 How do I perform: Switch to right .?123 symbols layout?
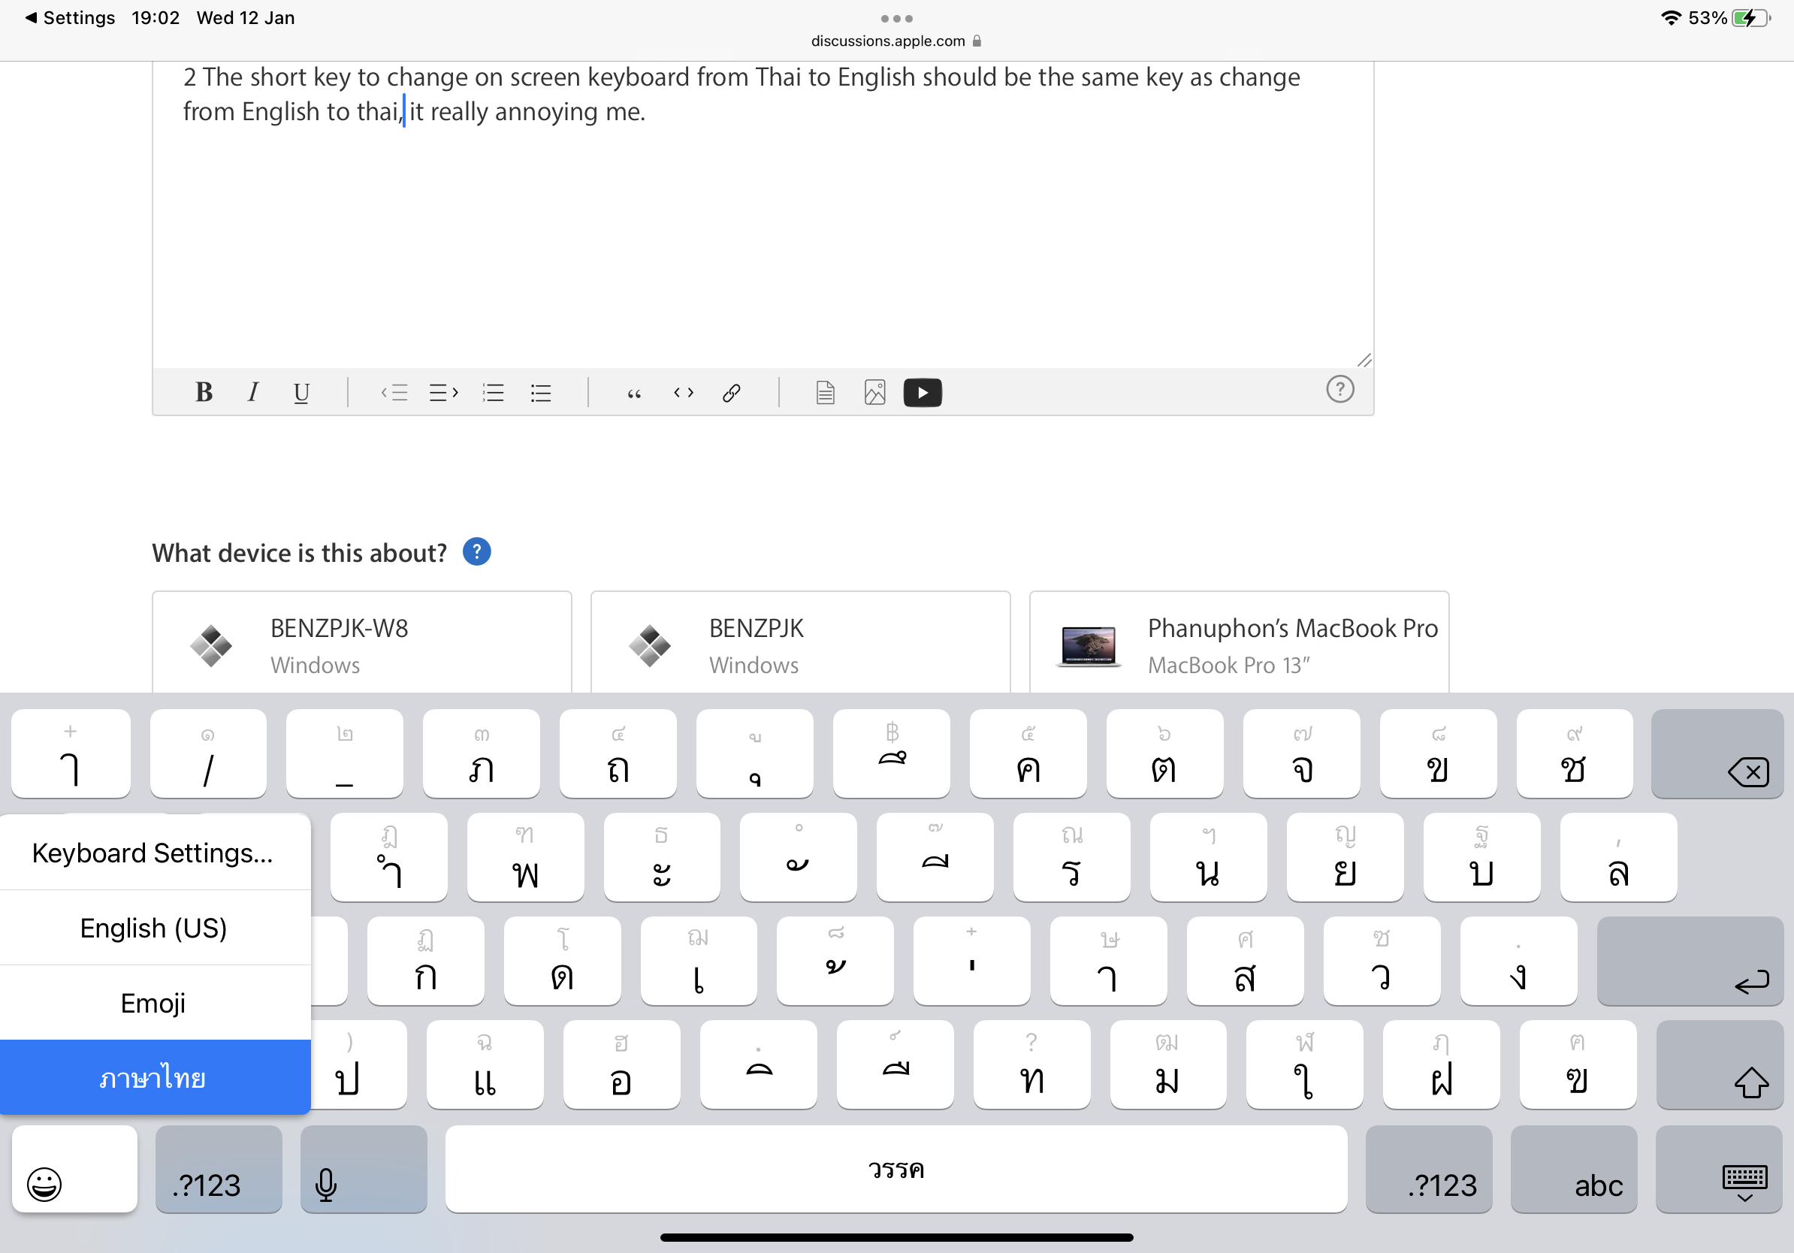[1428, 1170]
